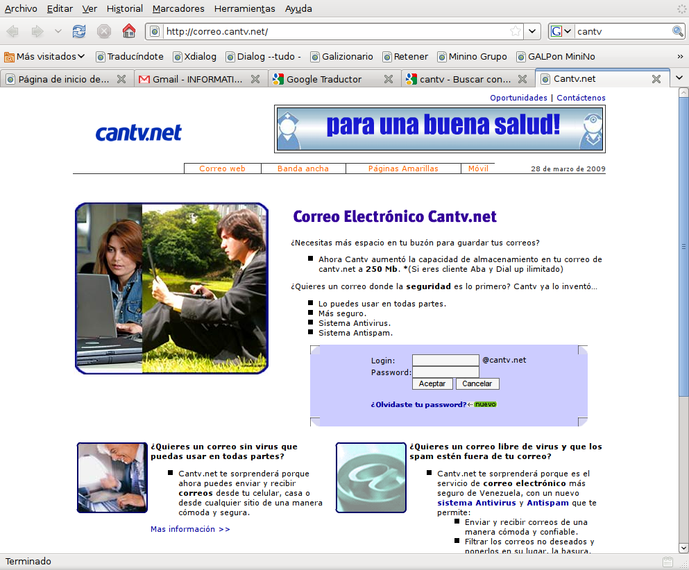Click the URL field showing correo.cantv.net
The image size is (689, 570).
click(x=336, y=31)
